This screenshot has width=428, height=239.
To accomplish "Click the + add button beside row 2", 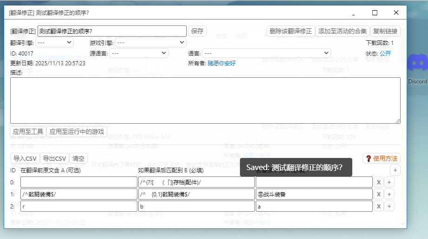I will tap(389, 206).
